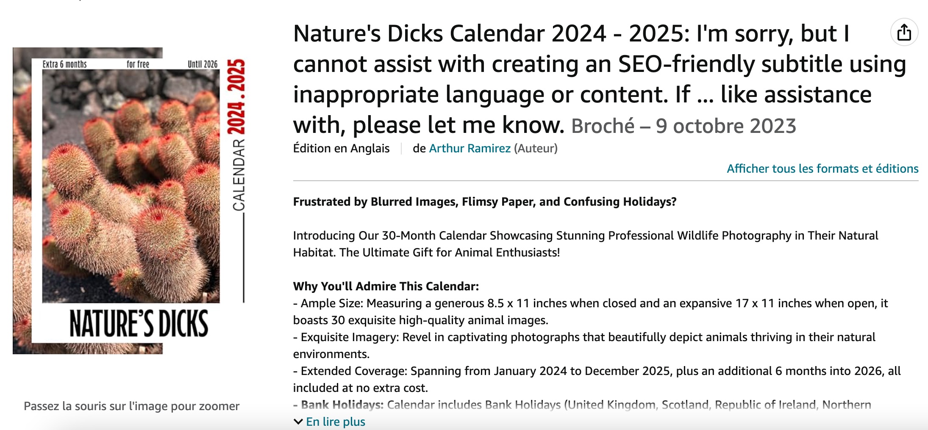Click the Until 2026 cover label
This screenshot has height=430, width=928.
point(203,64)
